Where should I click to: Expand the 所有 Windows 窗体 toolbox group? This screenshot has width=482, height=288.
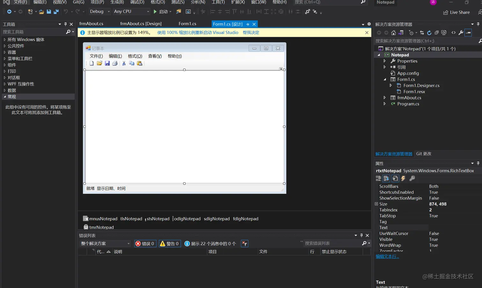pyautogui.click(x=5, y=40)
